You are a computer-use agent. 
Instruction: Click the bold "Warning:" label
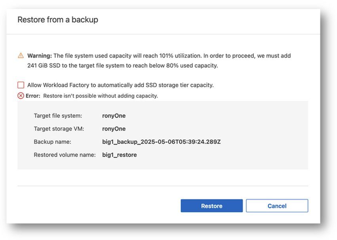click(x=39, y=56)
